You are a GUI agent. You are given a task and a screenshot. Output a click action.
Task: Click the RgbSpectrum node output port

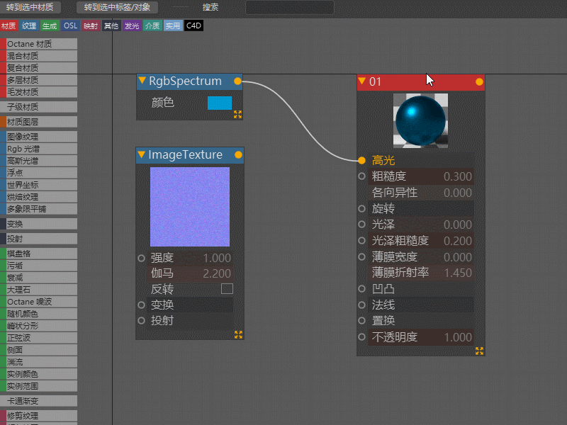237,81
